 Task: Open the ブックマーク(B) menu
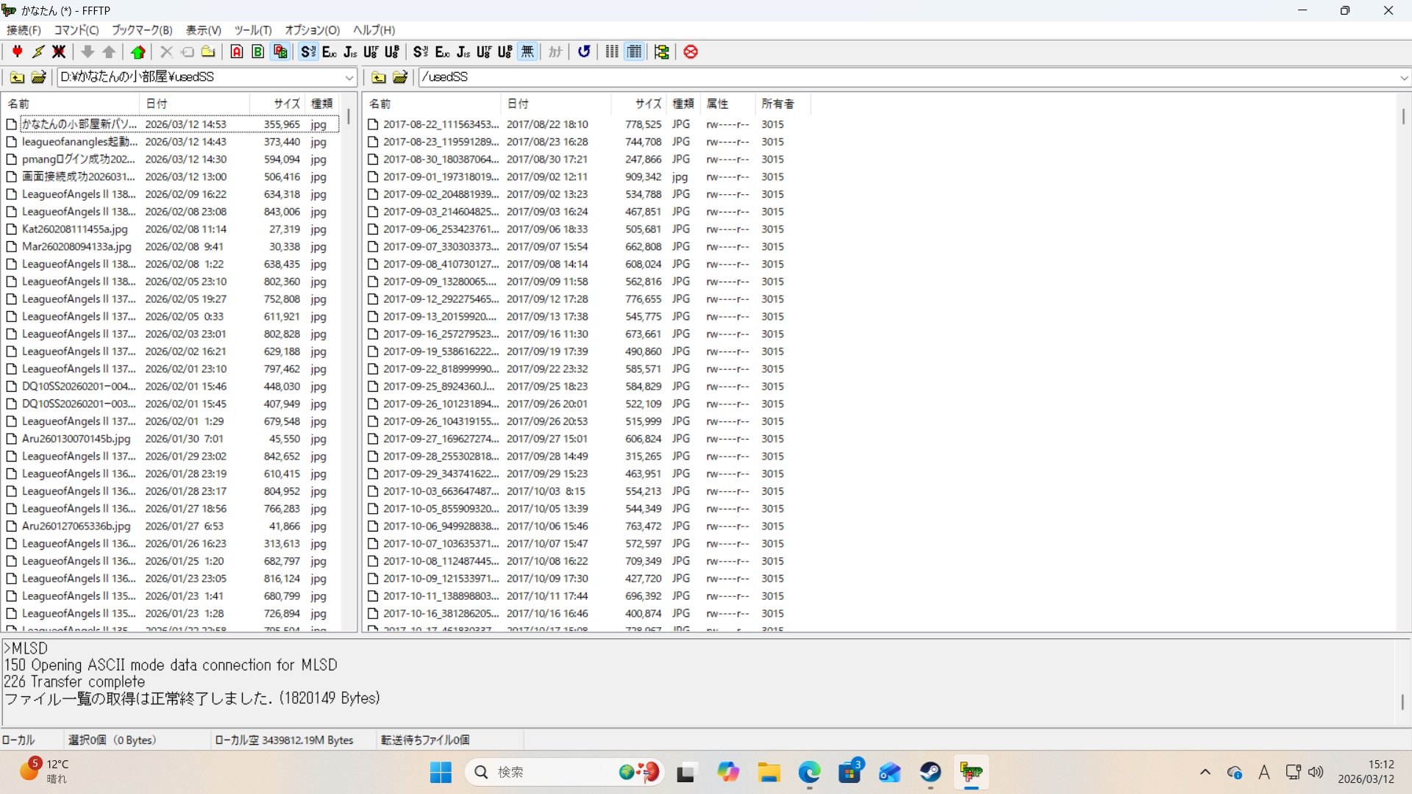coord(142,30)
